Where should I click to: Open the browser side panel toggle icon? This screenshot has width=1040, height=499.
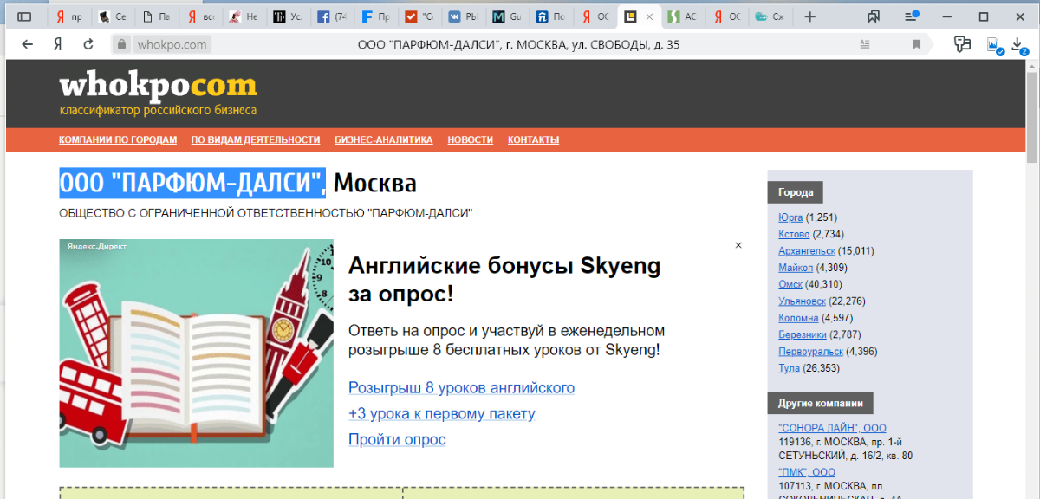(24, 16)
